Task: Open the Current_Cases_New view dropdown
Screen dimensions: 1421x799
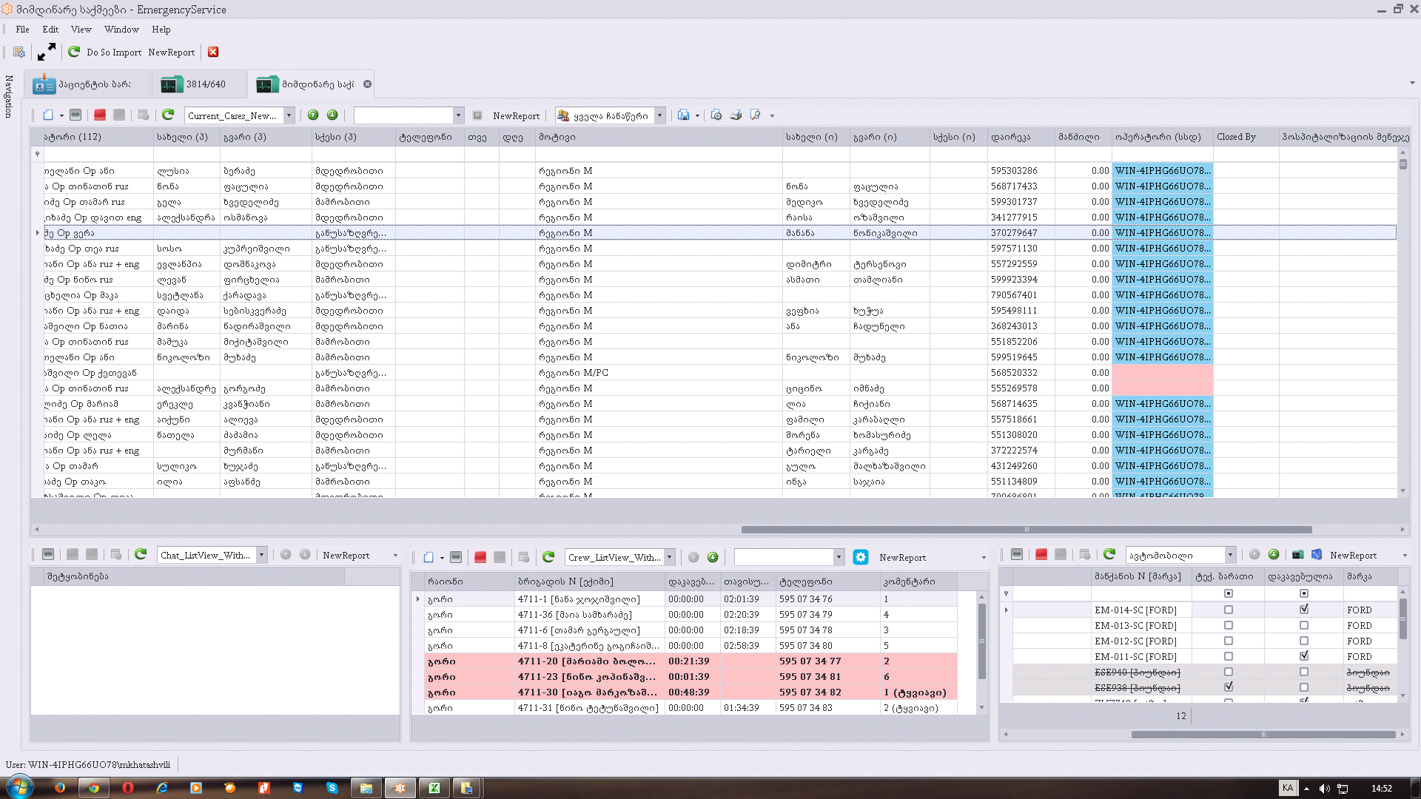Action: [289, 115]
